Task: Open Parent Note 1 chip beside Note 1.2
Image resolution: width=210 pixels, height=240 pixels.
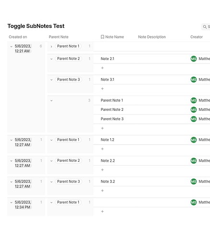Action: (x=68, y=140)
